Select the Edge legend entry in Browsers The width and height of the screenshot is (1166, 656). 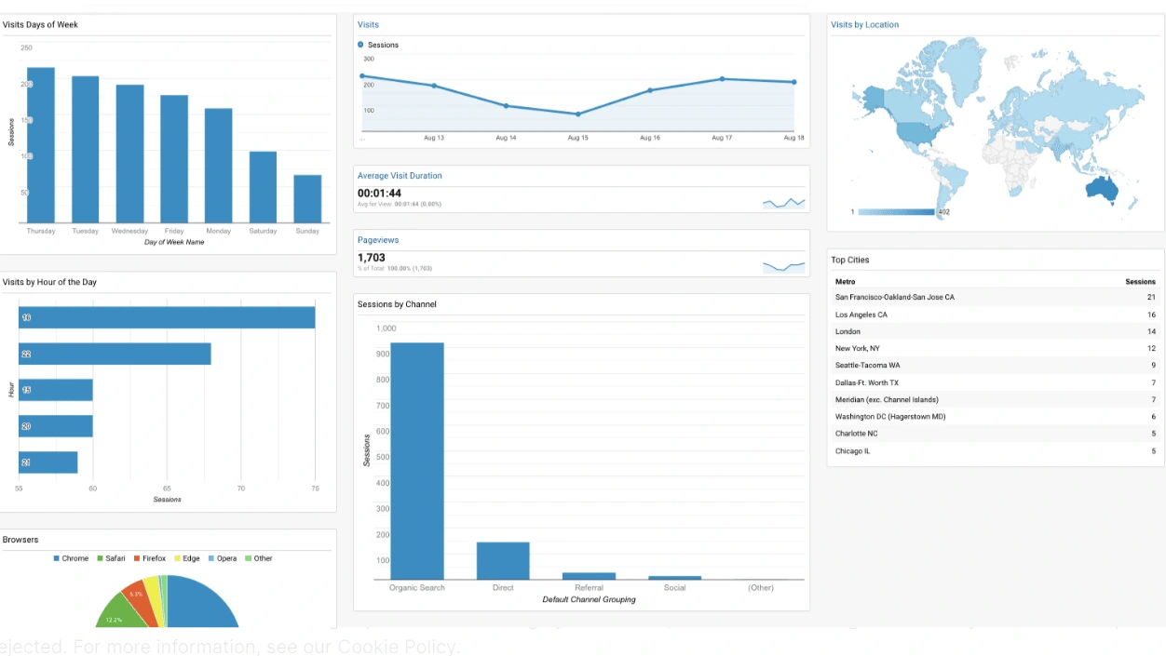186,558
